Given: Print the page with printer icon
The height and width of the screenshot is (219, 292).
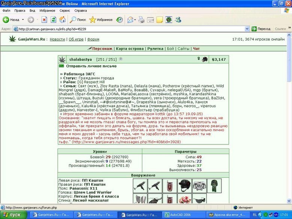Looking at the screenshot, I should (141, 20).
